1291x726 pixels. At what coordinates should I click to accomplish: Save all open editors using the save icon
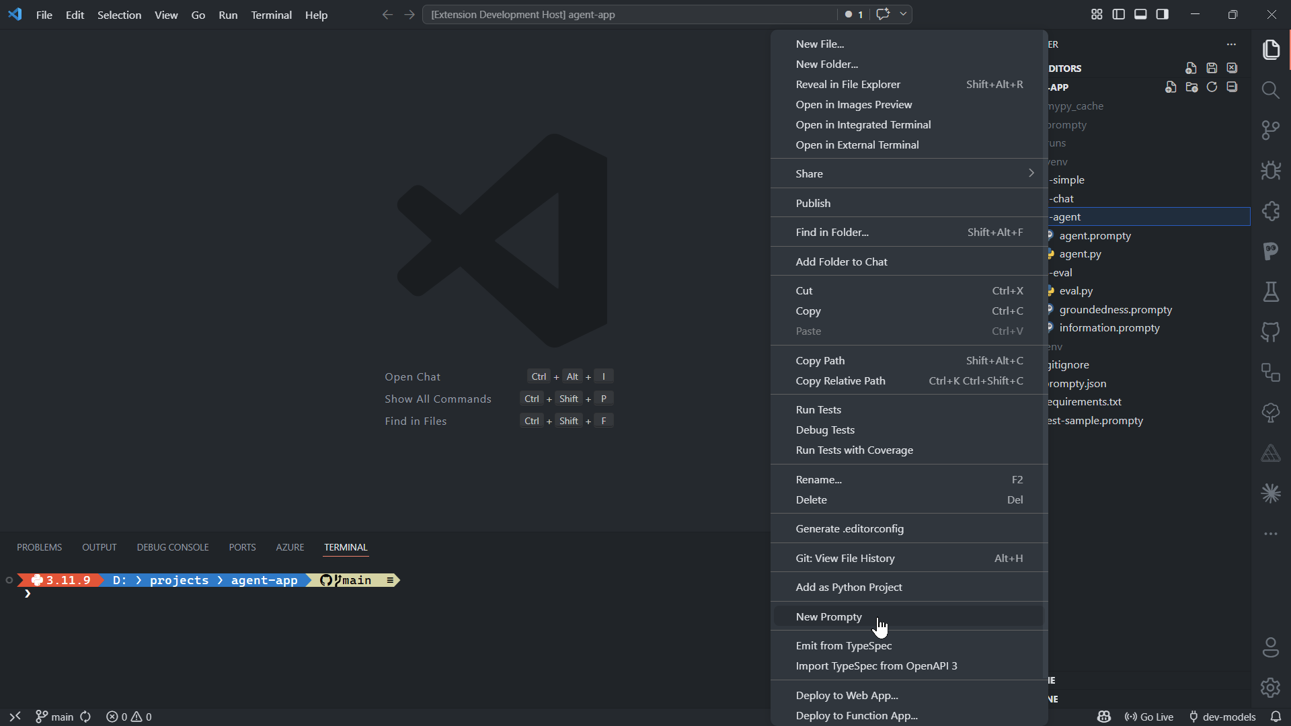tap(1211, 68)
